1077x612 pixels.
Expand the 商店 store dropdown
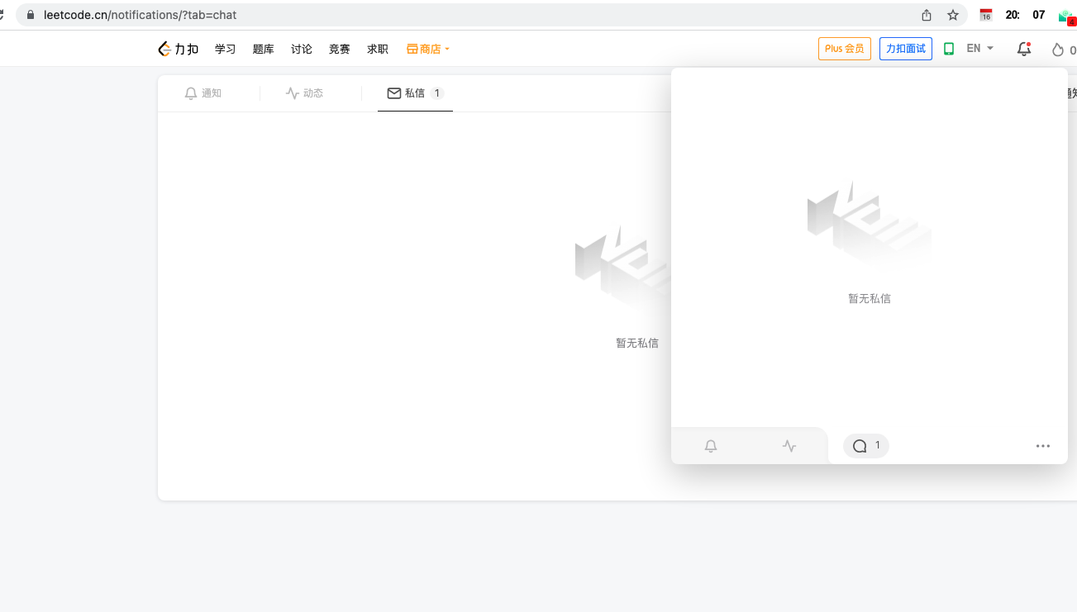coord(428,49)
